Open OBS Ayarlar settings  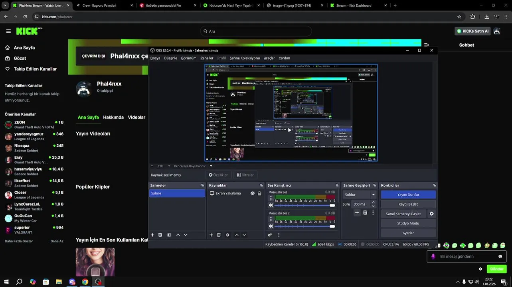point(408,233)
